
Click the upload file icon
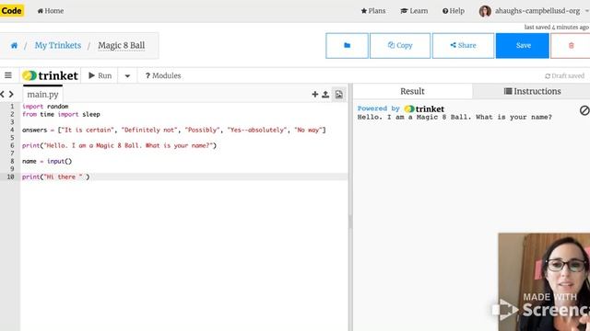[x=325, y=94]
